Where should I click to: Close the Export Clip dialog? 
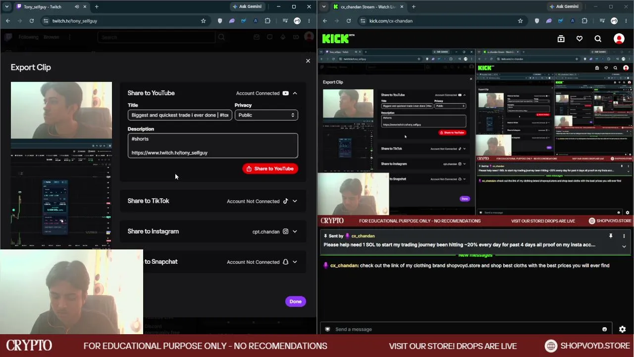[x=308, y=61]
